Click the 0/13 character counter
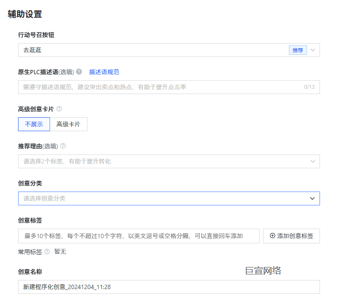The image size is (345, 302). [309, 87]
